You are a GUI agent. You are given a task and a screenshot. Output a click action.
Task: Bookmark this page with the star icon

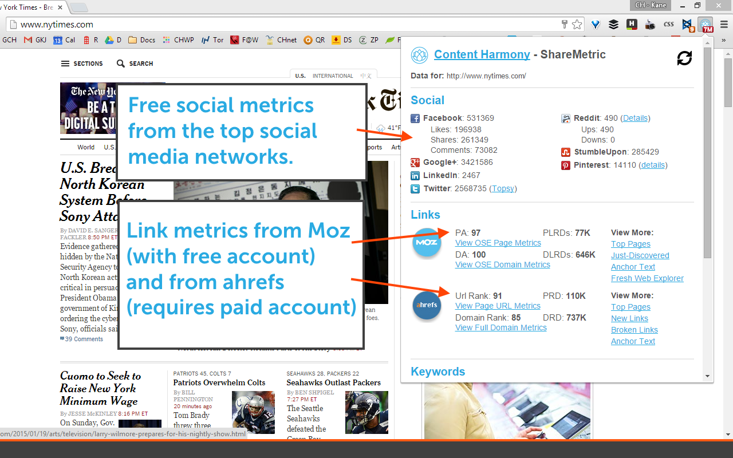(x=577, y=25)
